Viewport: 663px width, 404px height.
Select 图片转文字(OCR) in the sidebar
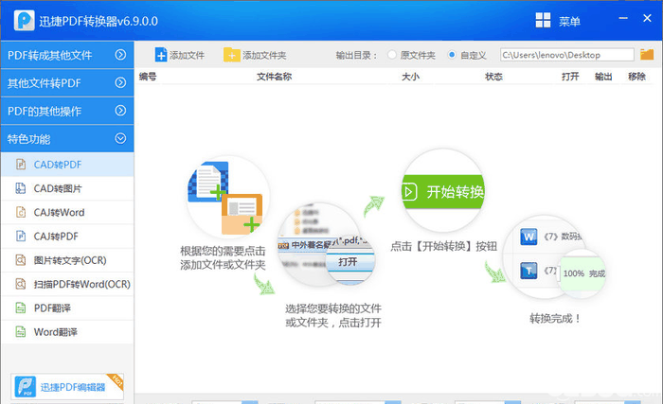click(67, 260)
